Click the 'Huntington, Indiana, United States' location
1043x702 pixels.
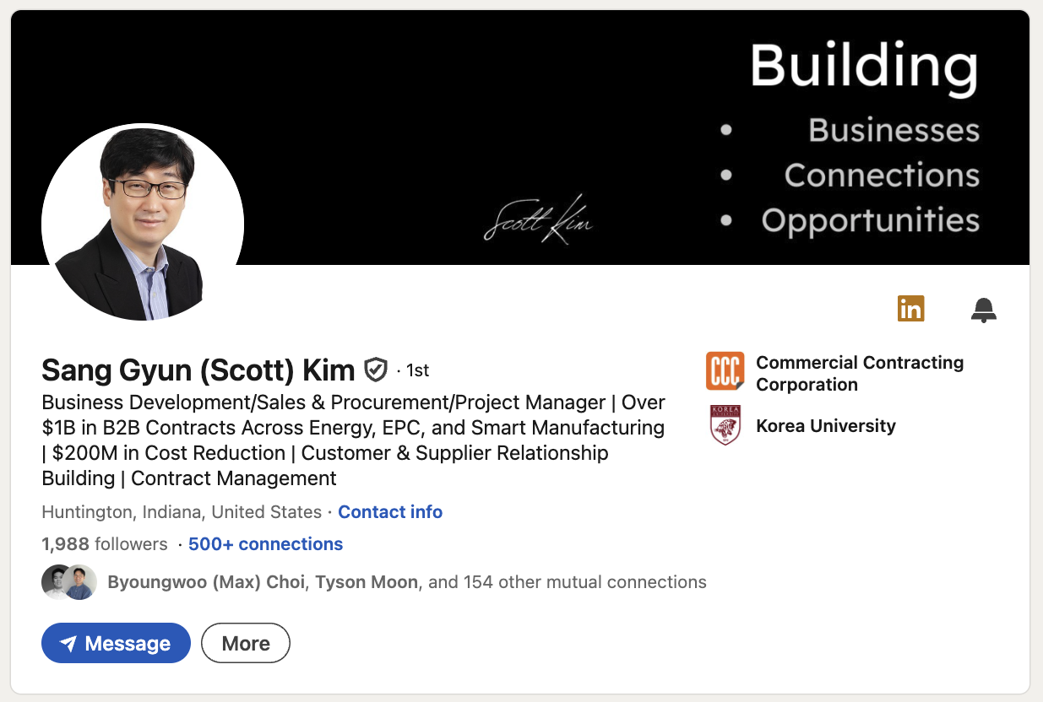click(182, 512)
